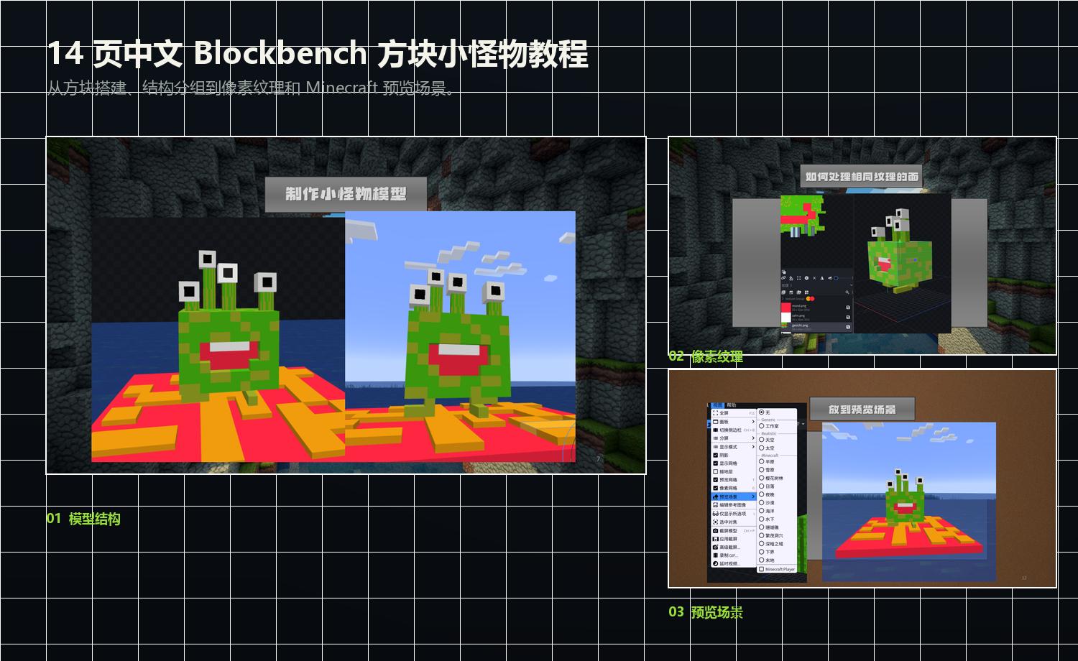This screenshot has height=661, width=1078.
Task: Toggle the 预览网格 checkbox
Action: pos(716,480)
